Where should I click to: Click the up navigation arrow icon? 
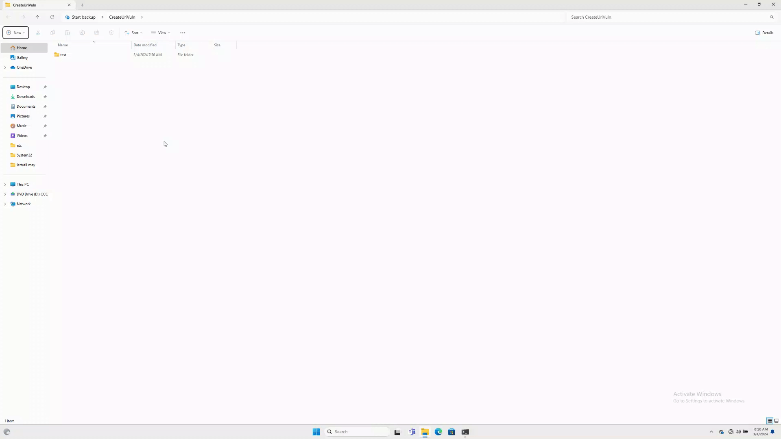pos(37,17)
